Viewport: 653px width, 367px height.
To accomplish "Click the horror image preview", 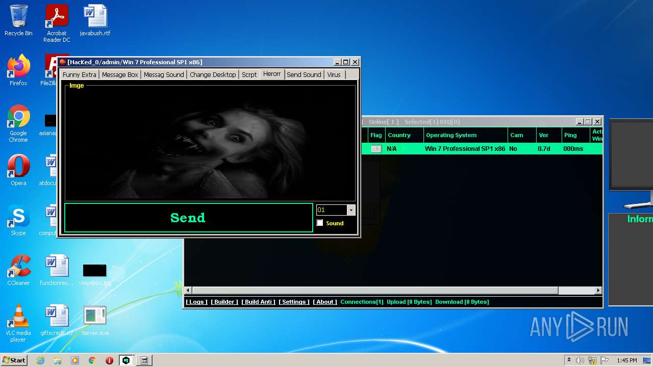I will tap(210, 143).
